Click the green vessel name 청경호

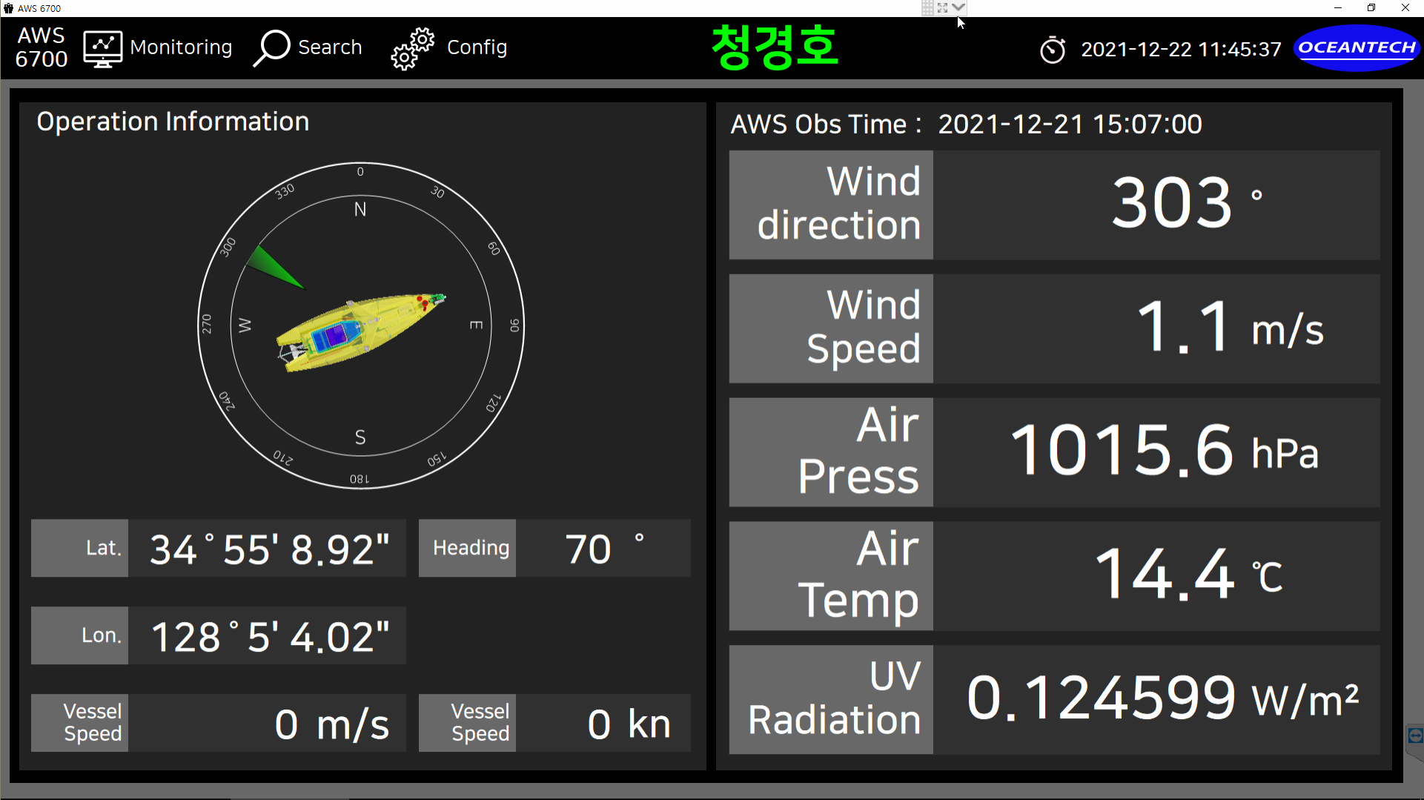pyautogui.click(x=774, y=47)
